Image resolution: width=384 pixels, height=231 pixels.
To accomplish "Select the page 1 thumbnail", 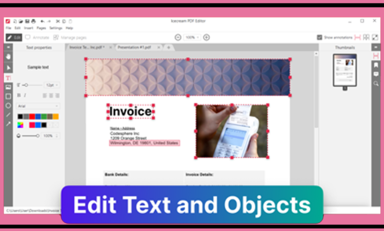I will pos(345,70).
